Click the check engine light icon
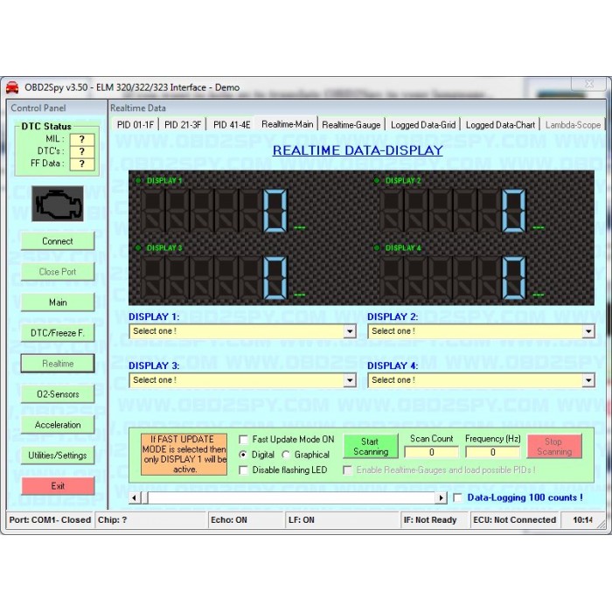The width and height of the screenshot is (612, 612). pyautogui.click(x=57, y=203)
